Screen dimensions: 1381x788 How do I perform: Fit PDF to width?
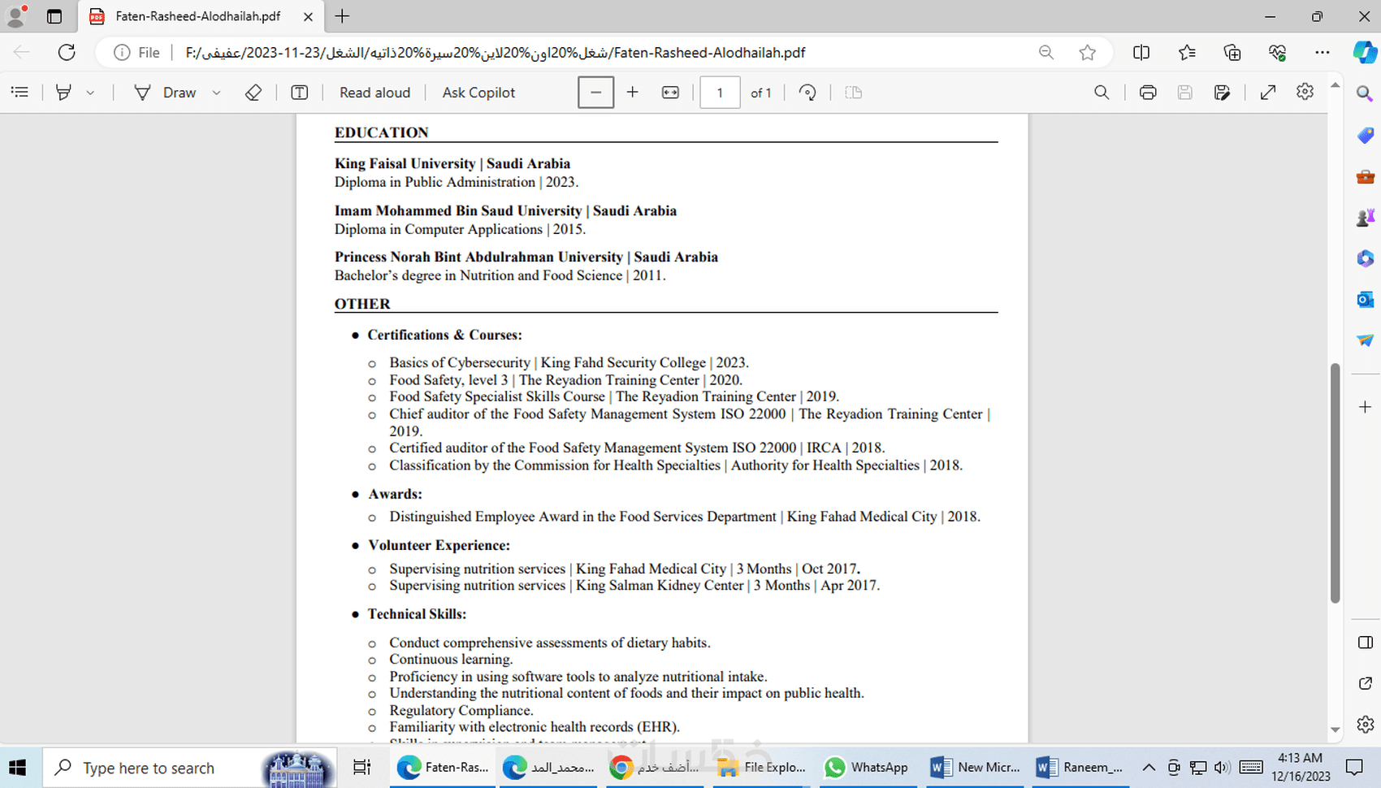[670, 93]
